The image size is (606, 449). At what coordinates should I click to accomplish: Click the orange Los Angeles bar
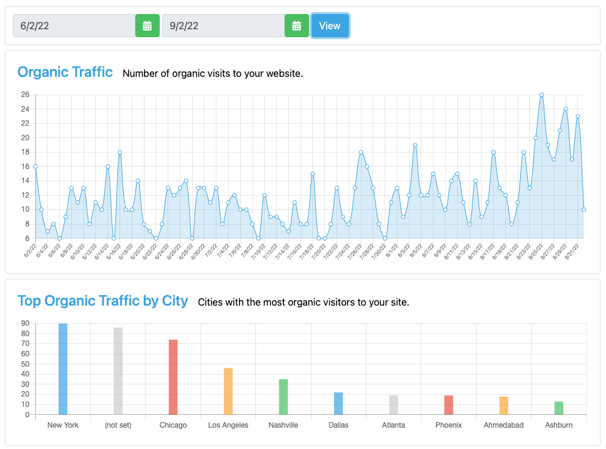point(228,391)
